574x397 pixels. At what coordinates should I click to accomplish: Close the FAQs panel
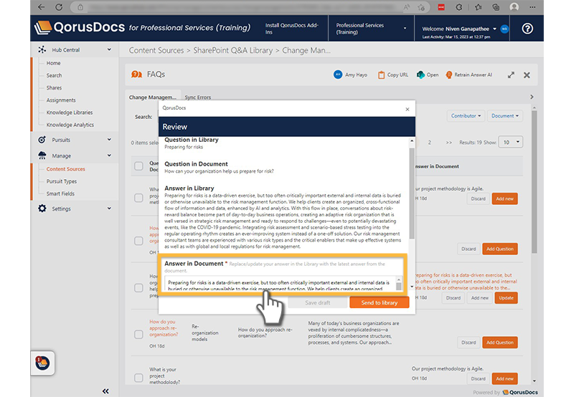tap(527, 75)
